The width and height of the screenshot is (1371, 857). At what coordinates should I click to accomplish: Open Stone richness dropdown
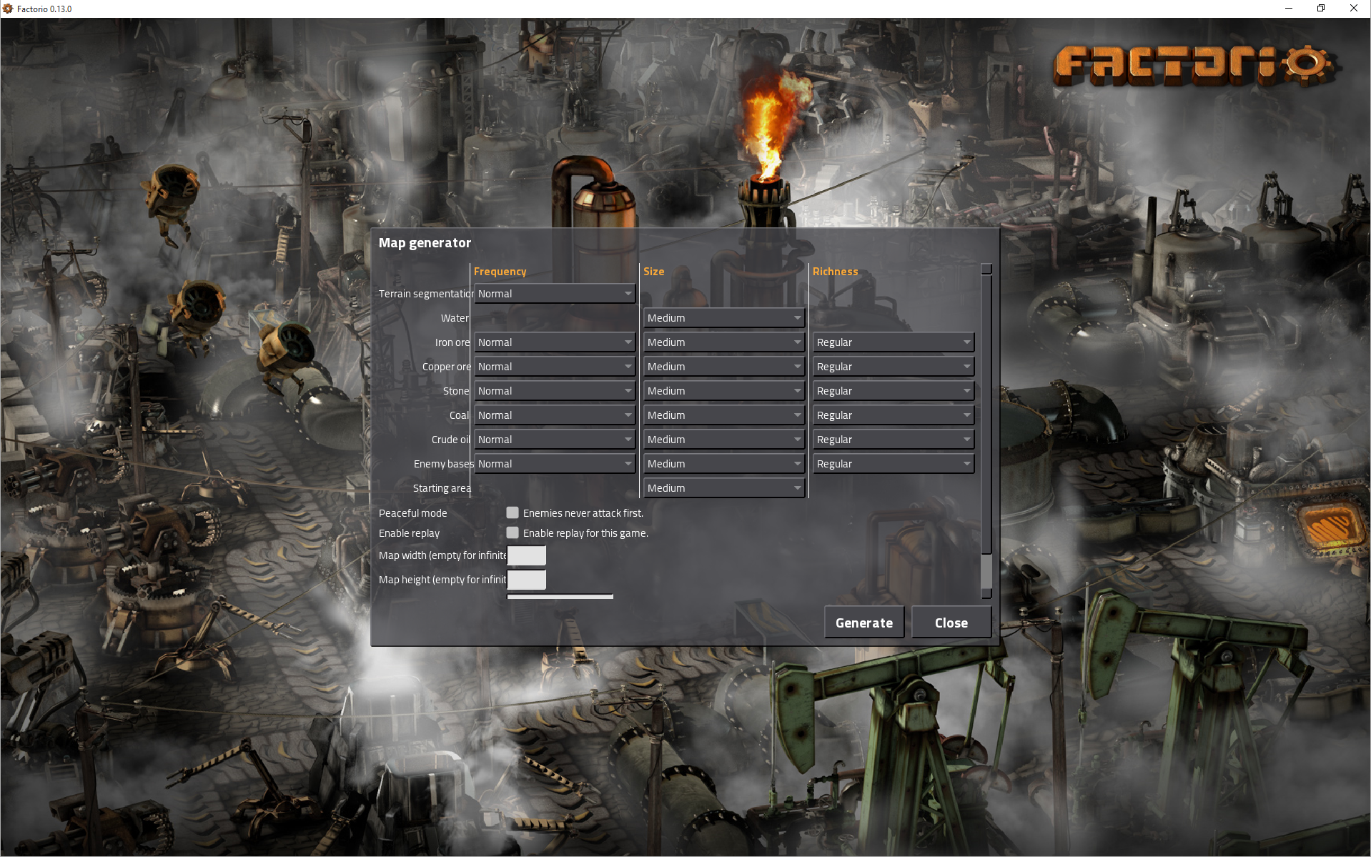click(x=894, y=391)
